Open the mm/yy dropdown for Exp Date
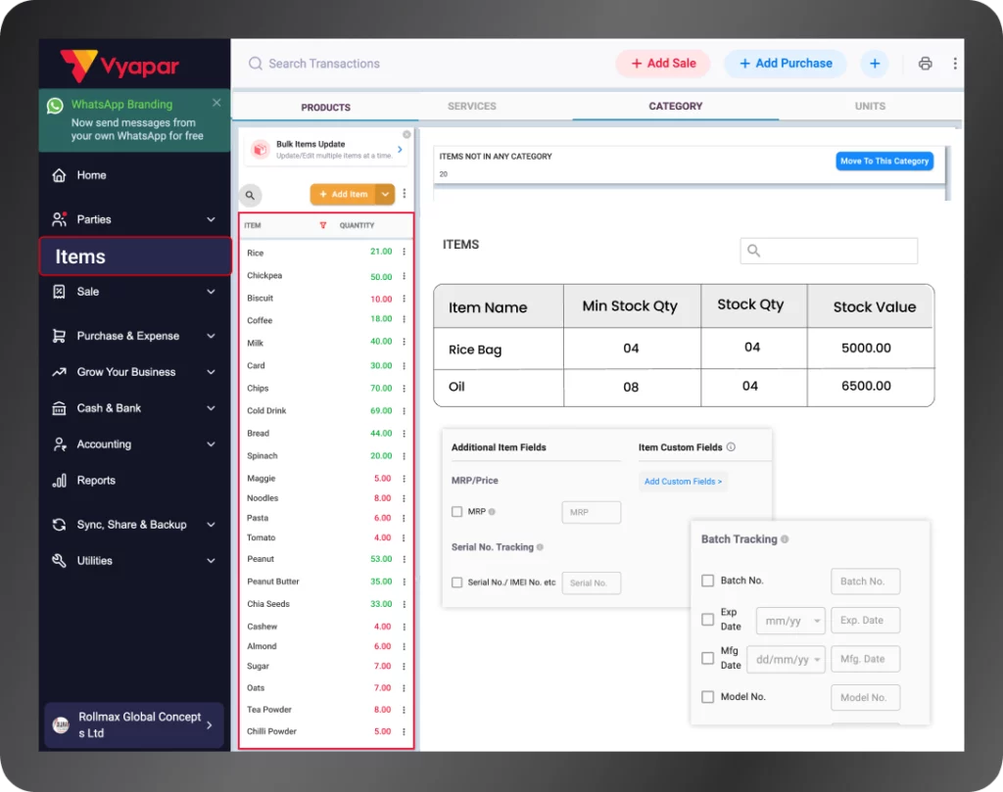This screenshot has width=1003, height=792. coord(790,620)
